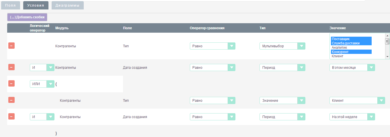
Task: Switch to the Поля tab
Action: [11, 5]
